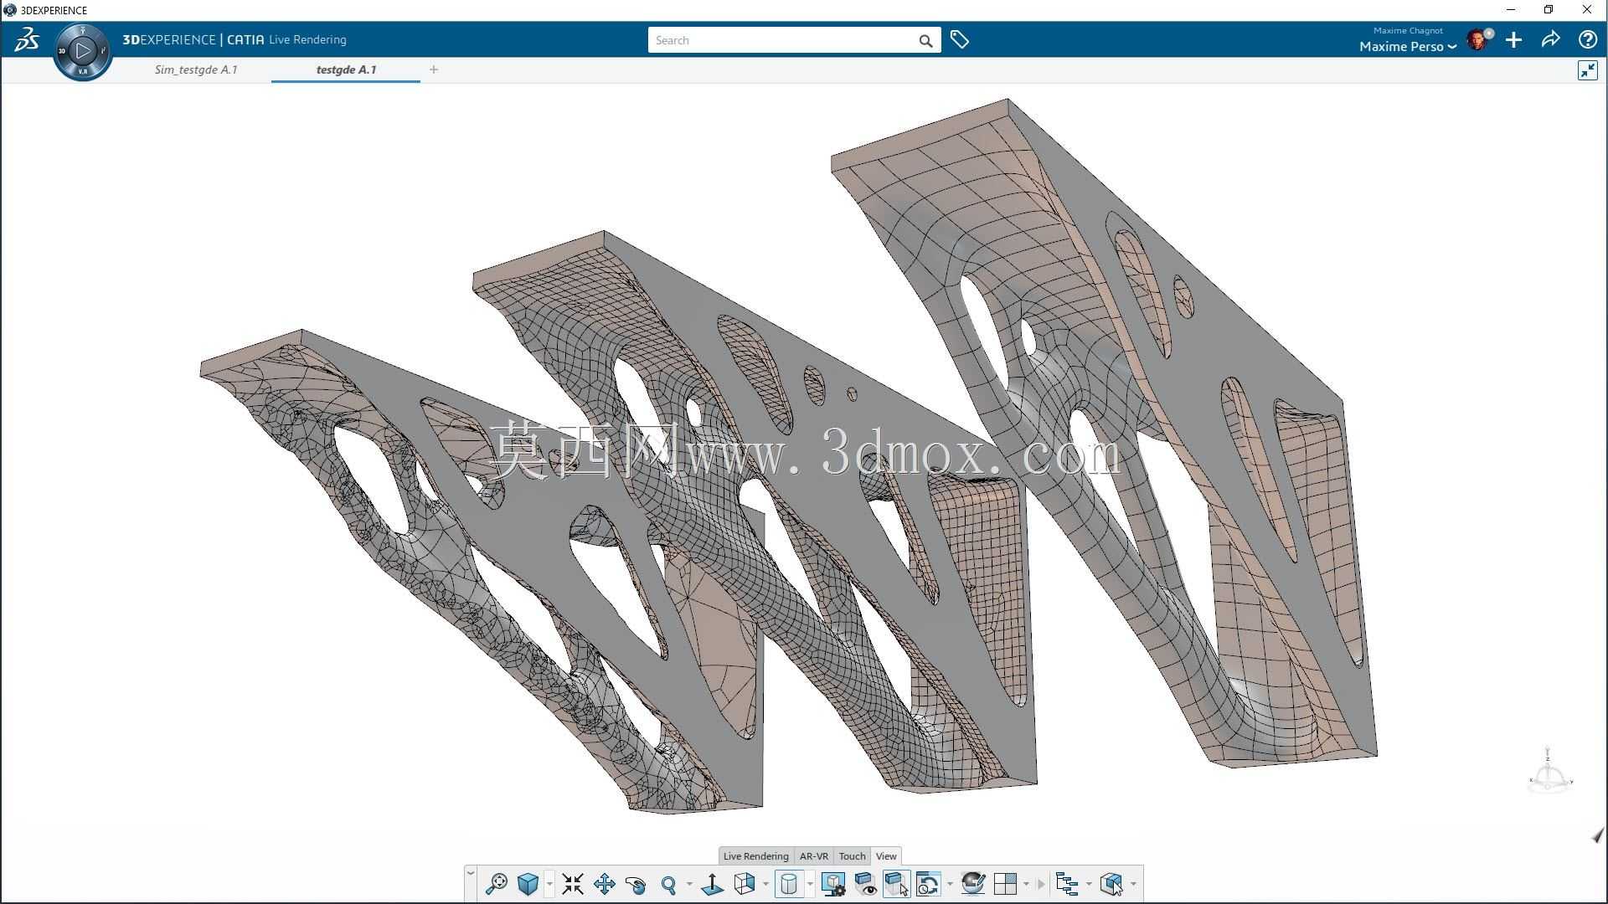Viewport: 1608px width, 904px height.
Task: Toggle the object select cursor icon
Action: click(897, 884)
